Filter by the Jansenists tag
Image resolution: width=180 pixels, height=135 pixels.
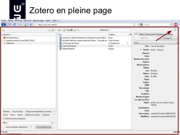click(46, 115)
